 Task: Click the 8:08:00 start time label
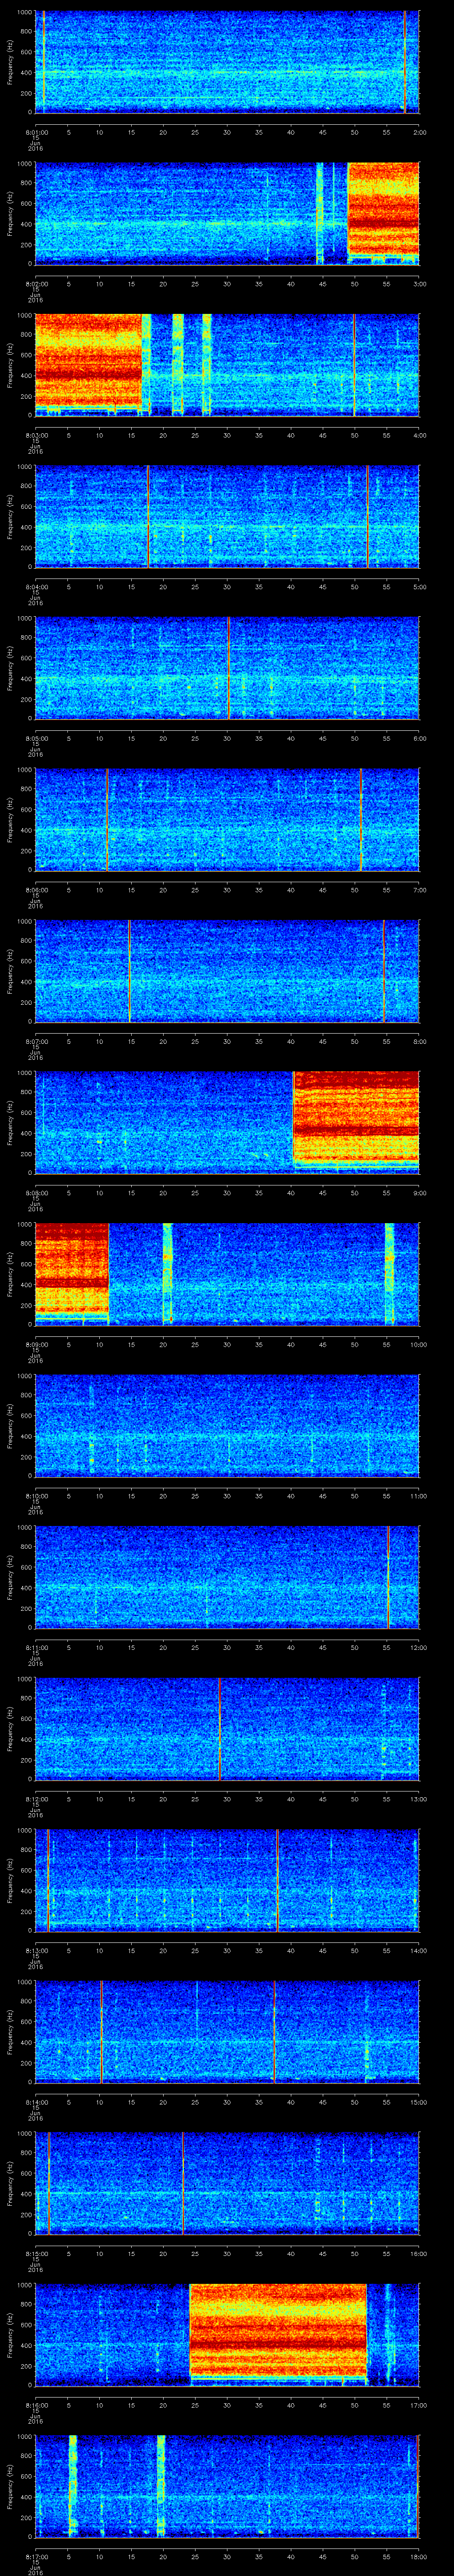pyautogui.click(x=36, y=1193)
